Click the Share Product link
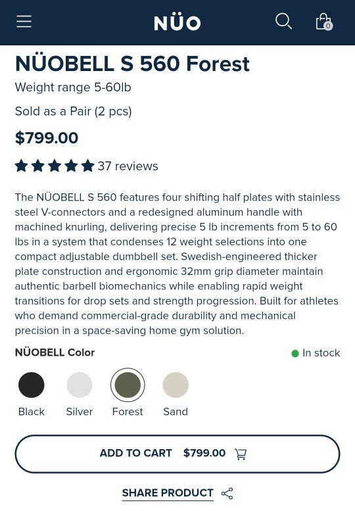 click(168, 493)
